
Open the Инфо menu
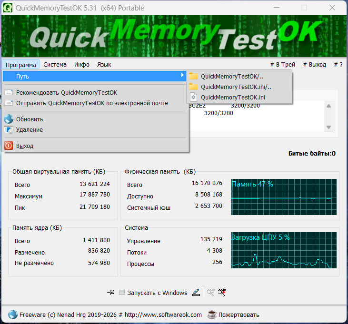(x=82, y=65)
